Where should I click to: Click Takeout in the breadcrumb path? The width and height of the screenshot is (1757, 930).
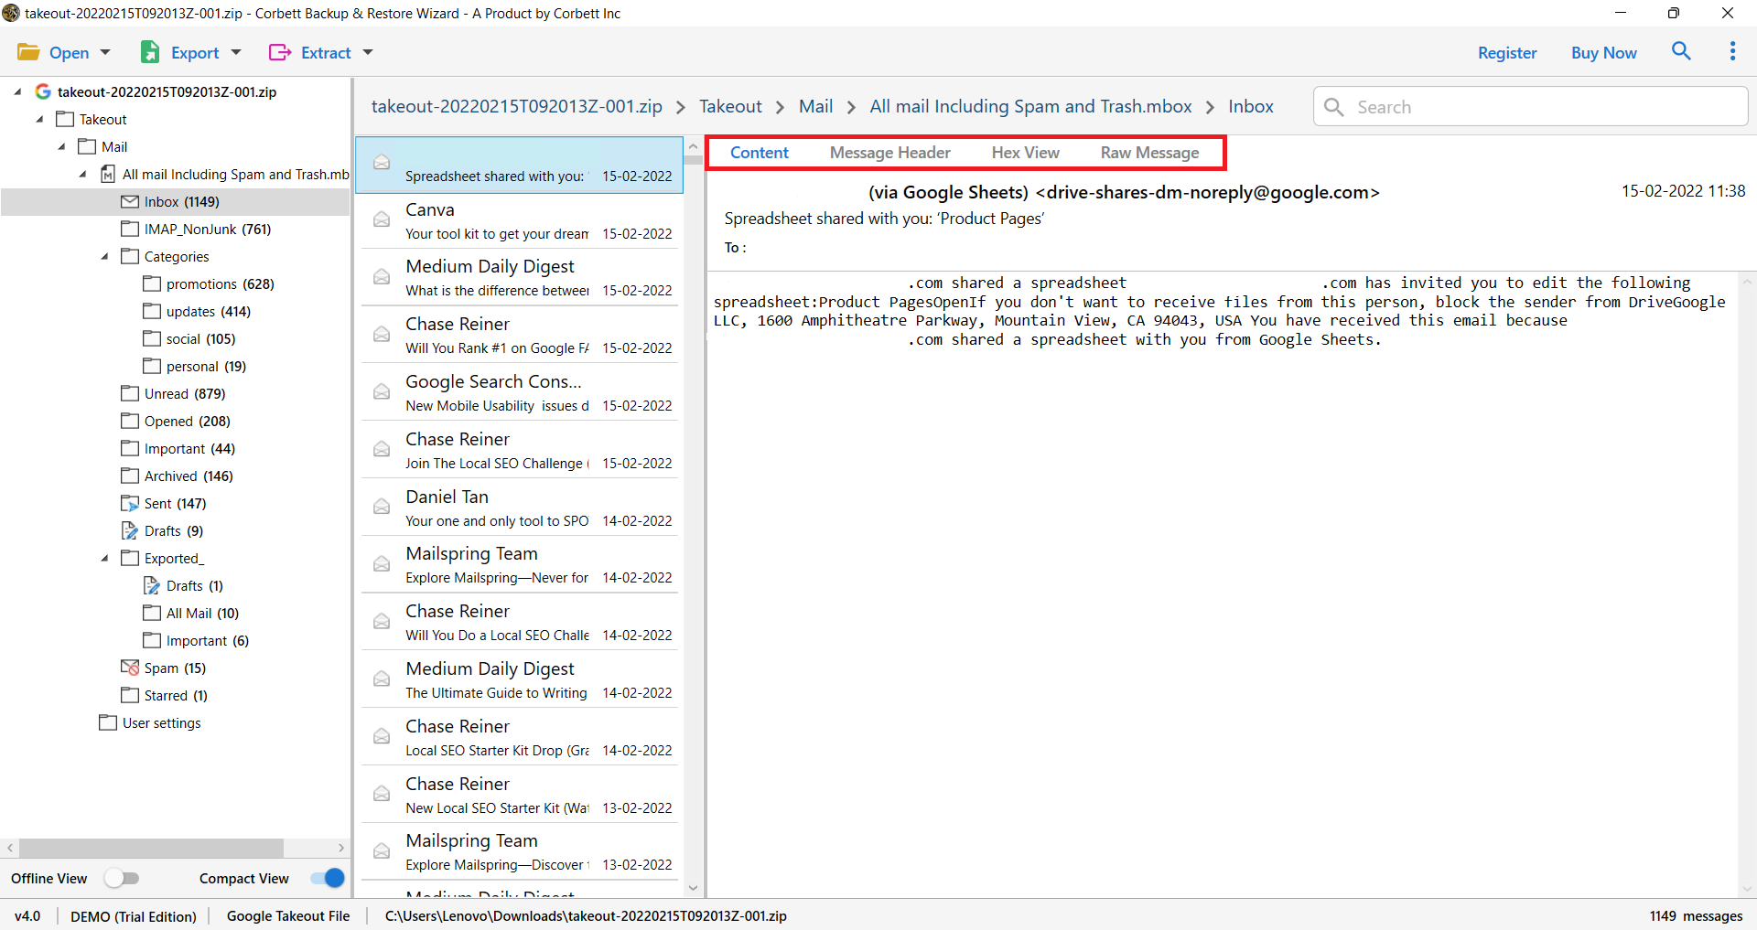click(x=730, y=106)
